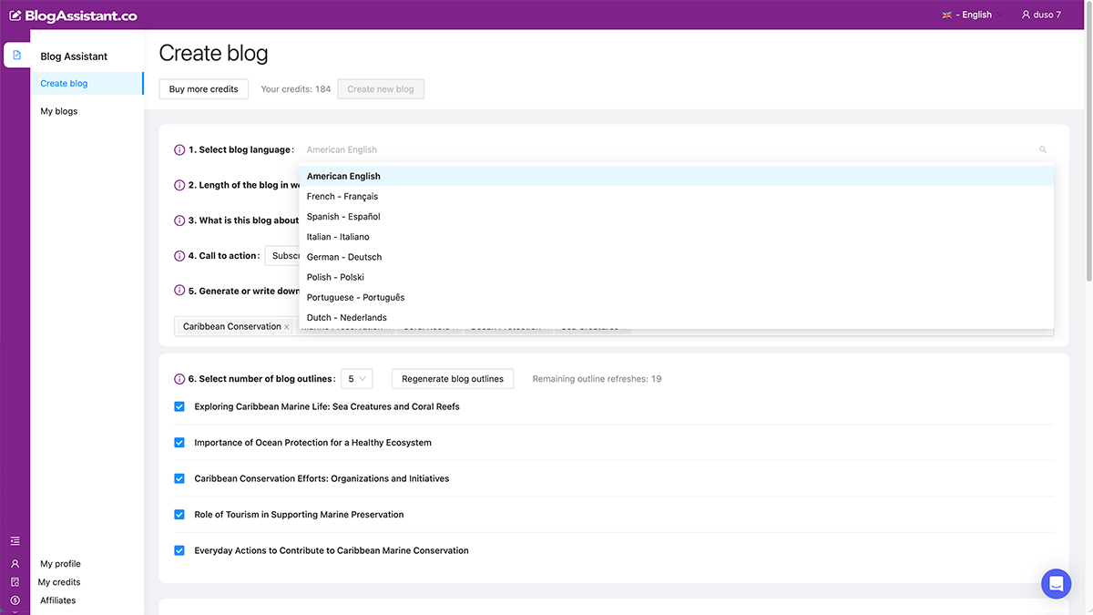The width and height of the screenshot is (1093, 615).
Task: Choose German - Deutsch from language list
Action: tap(344, 257)
